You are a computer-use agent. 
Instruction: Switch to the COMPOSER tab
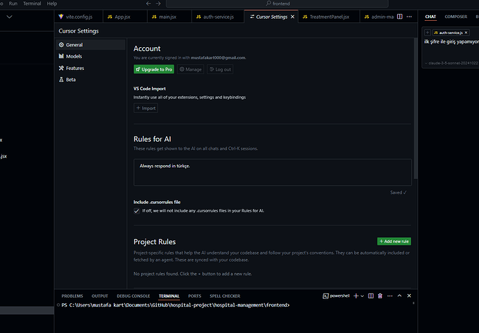pos(456,17)
